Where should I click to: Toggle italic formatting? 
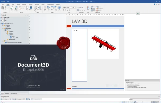[65, 10]
